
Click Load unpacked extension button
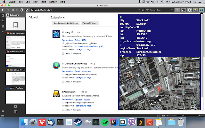tap(66, 23)
